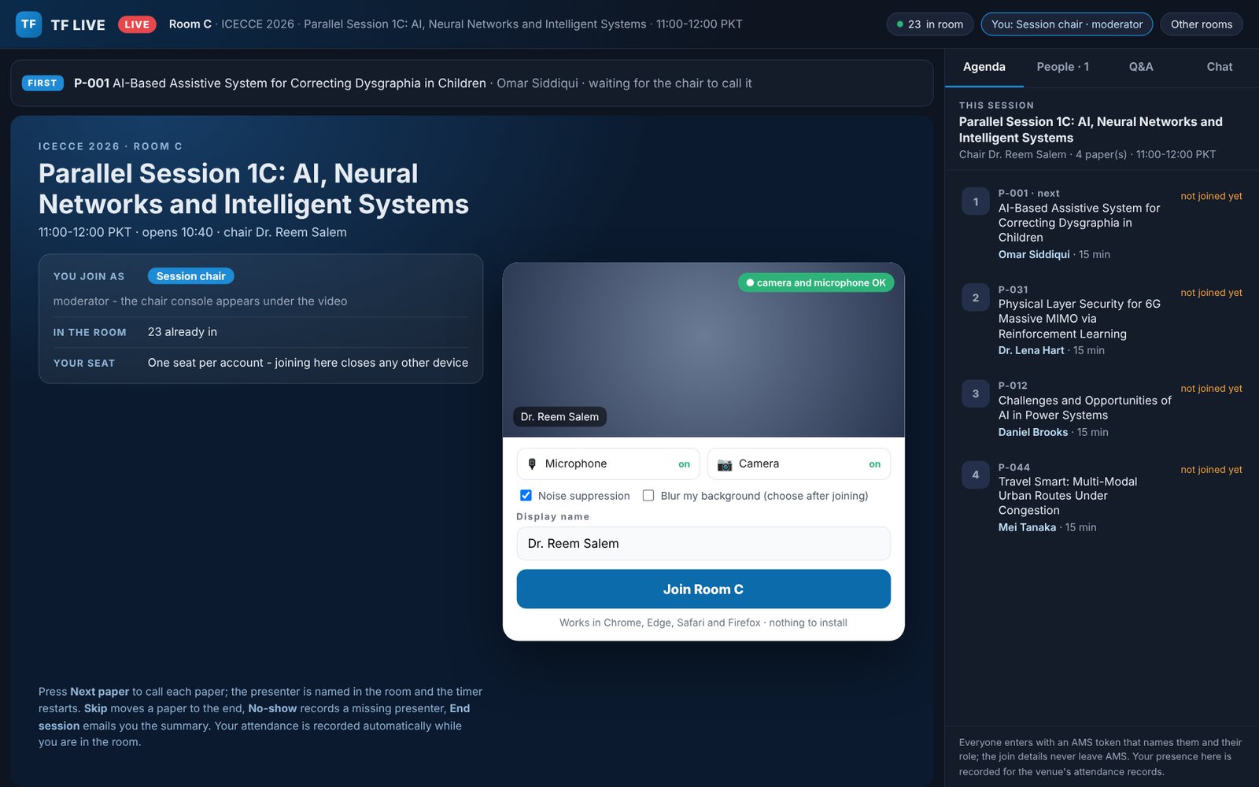
Task: Click the FIRST badge on paper banner
Action: [42, 83]
